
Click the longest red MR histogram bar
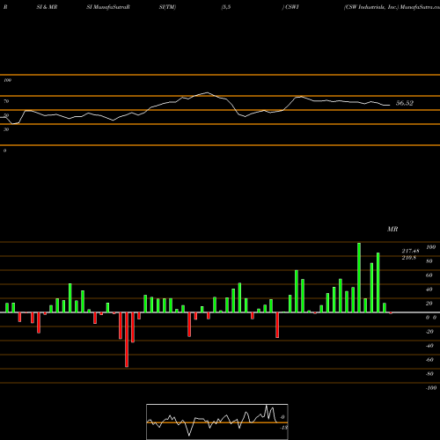click(x=127, y=340)
